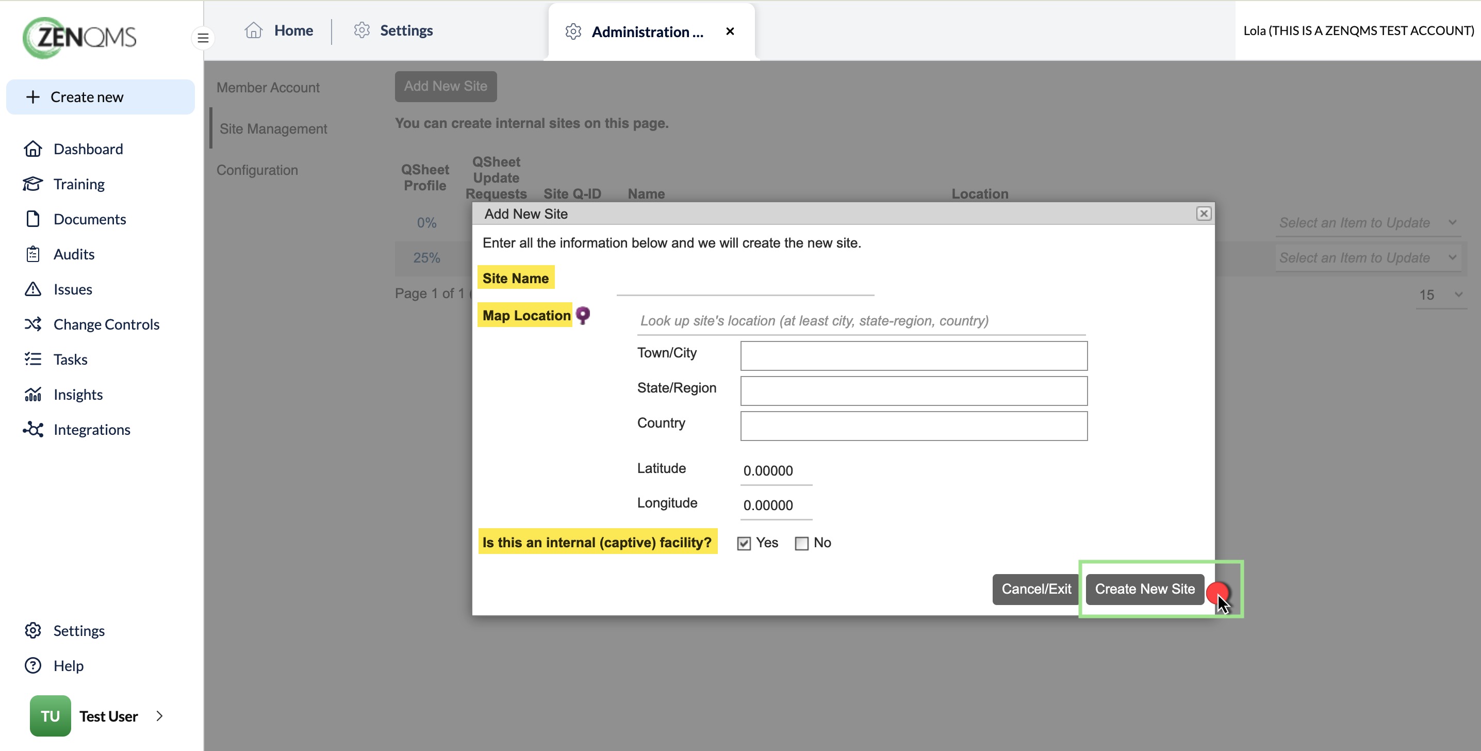Open first row Select an Item to Update dropdown
This screenshot has height=751, width=1481.
[x=1368, y=223]
